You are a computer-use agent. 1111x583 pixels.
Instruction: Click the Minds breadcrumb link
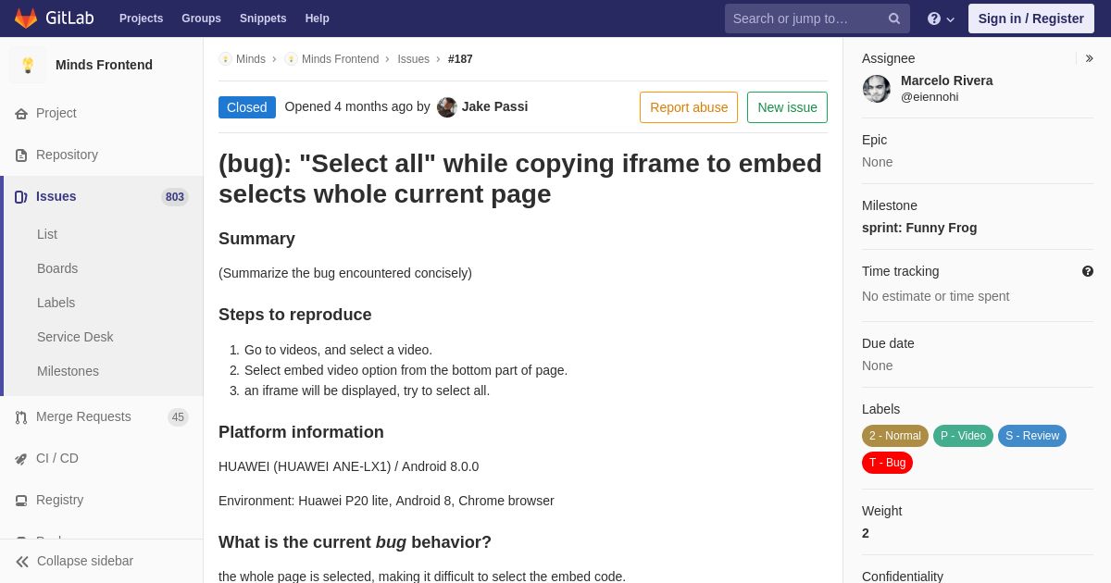[251, 59]
